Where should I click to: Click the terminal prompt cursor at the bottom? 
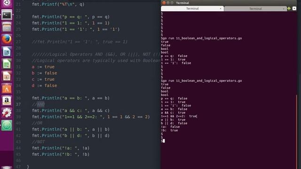(164, 141)
